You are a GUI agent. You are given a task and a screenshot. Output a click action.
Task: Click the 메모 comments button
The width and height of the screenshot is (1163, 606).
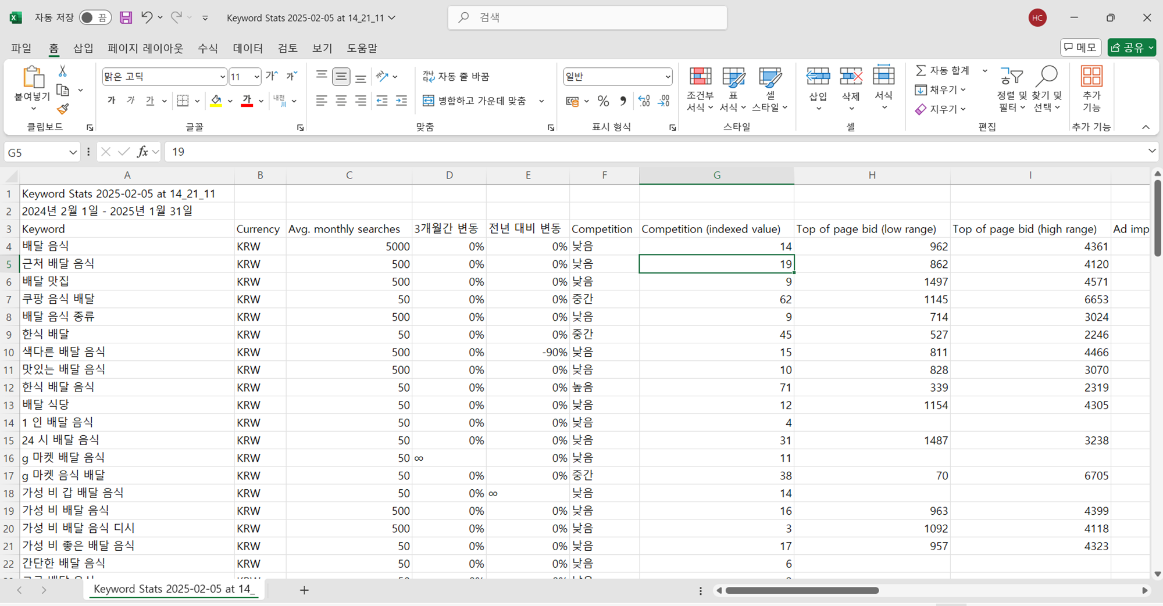click(1080, 48)
